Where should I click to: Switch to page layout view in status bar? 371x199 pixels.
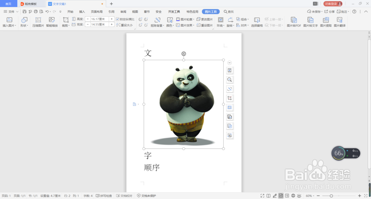281,196
